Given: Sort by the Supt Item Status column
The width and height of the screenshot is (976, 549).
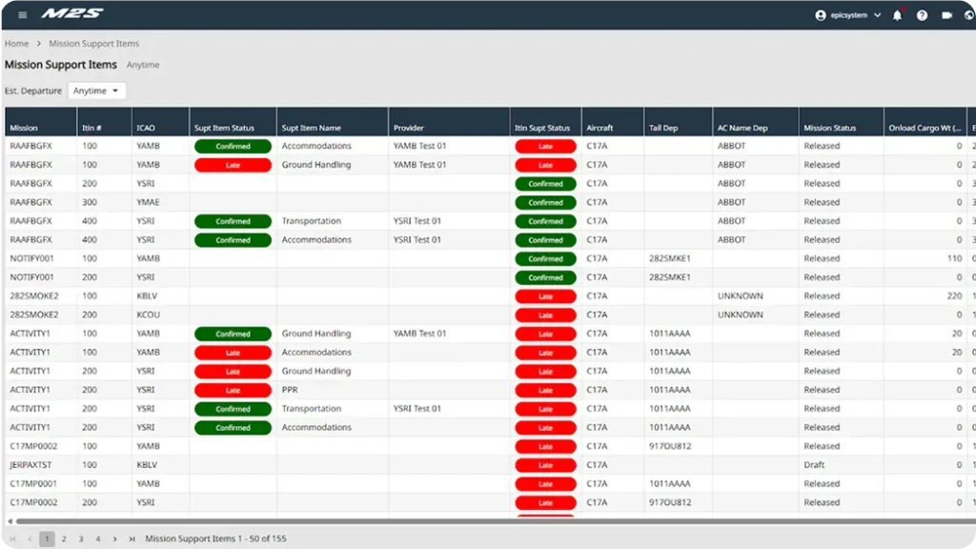Looking at the screenshot, I should click(224, 128).
